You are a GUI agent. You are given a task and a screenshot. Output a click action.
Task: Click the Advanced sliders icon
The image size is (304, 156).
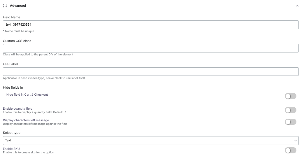click(5, 6)
